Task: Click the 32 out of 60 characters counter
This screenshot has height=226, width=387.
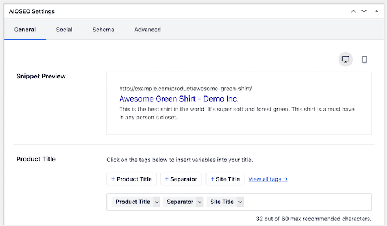Action: tap(314, 219)
